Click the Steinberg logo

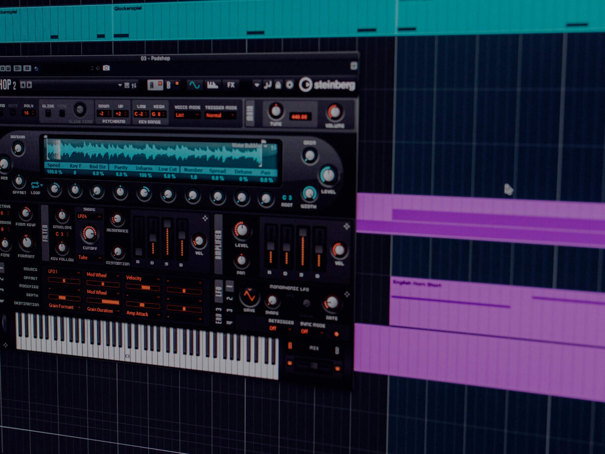point(327,85)
